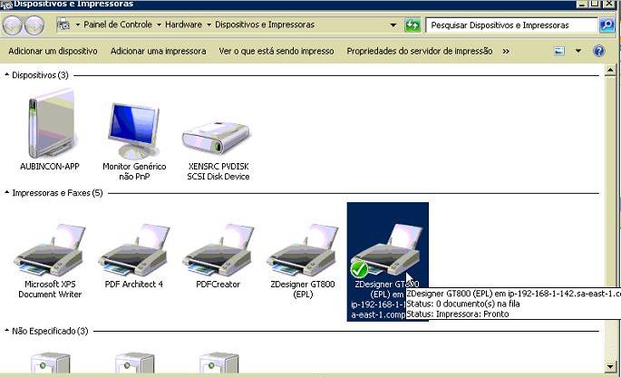Open dropdown arrow after Hardware breadcrumb

[209, 24]
